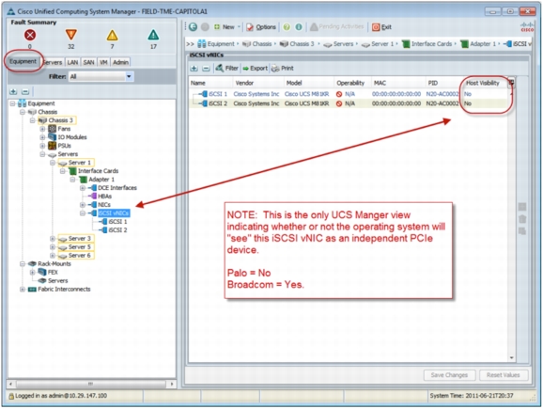This screenshot has height=409, width=543.
Task: Click collapse-all minus icon above navigation tree
Action: tap(25, 91)
